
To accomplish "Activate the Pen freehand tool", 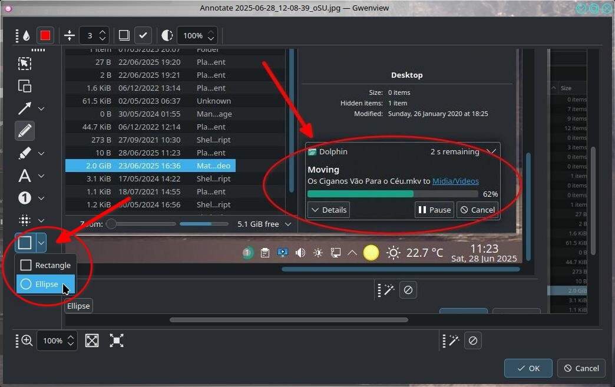I will click(x=25, y=131).
